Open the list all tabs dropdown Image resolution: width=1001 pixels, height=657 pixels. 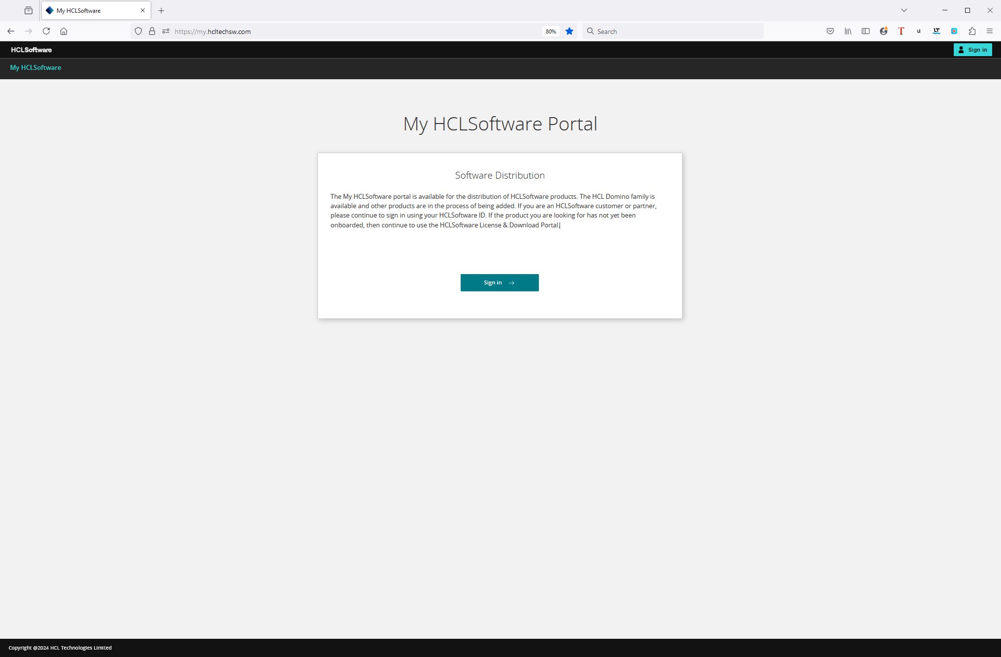tap(904, 10)
